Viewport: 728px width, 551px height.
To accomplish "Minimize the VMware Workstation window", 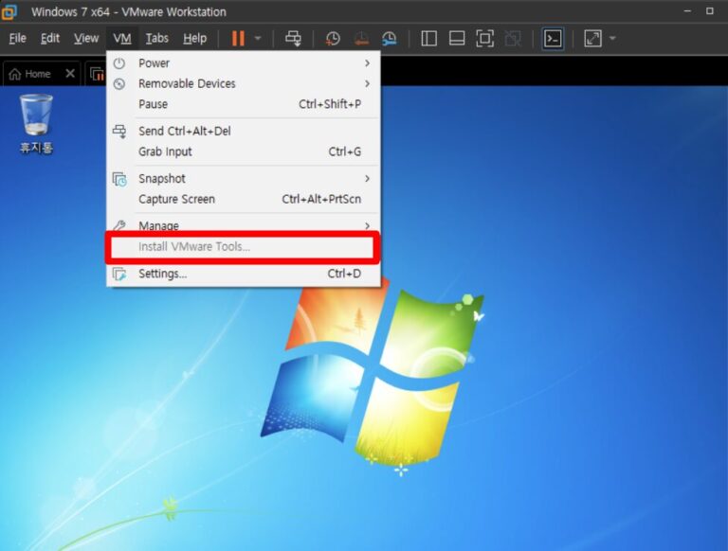I will (687, 10).
